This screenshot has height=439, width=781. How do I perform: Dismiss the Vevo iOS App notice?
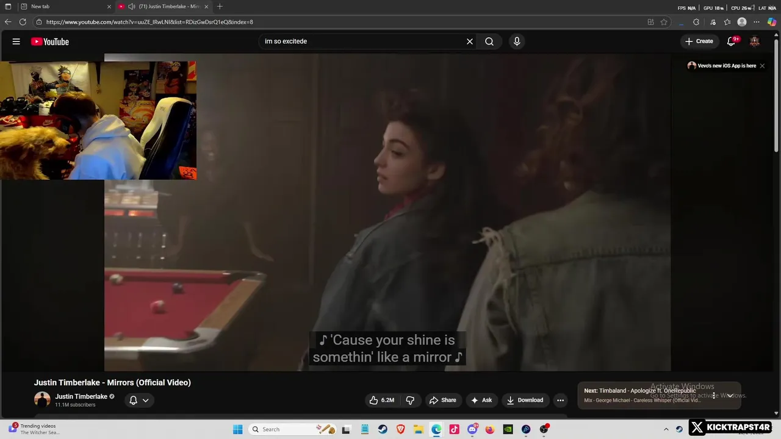[x=762, y=66]
